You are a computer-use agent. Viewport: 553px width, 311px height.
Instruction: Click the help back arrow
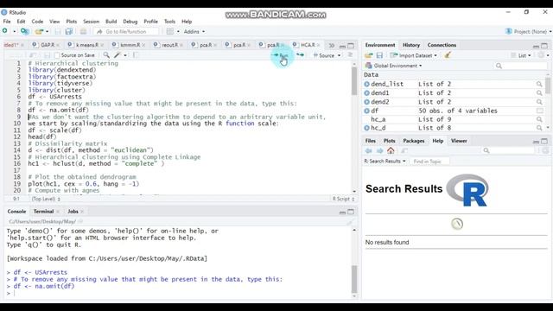(x=369, y=151)
